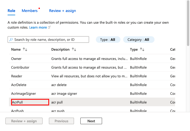
Task: Click the Review + assign bottom button
Action: 24,121
